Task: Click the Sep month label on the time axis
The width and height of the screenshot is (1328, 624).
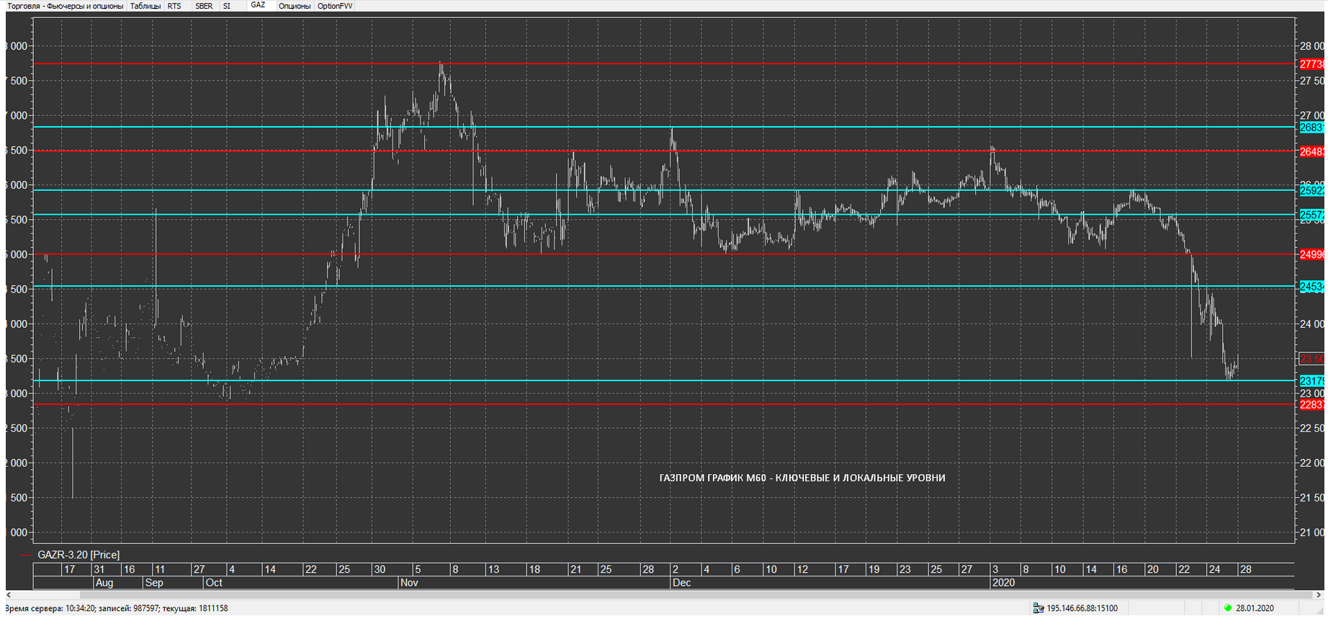Action: pos(153,582)
